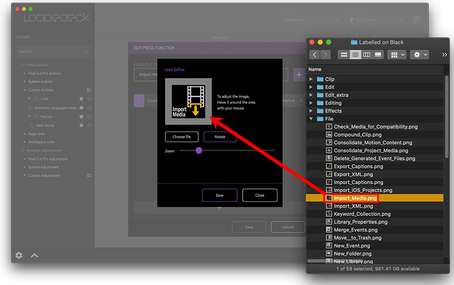Viewport: 454px width, 285px height.
Task: Select Consolidate_Motion_Content.png file icon
Action: [x=328, y=142]
